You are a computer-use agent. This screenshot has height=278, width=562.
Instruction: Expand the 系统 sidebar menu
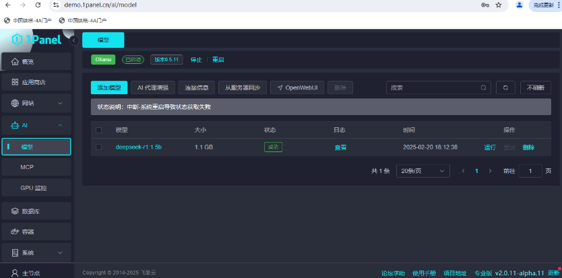(35, 252)
